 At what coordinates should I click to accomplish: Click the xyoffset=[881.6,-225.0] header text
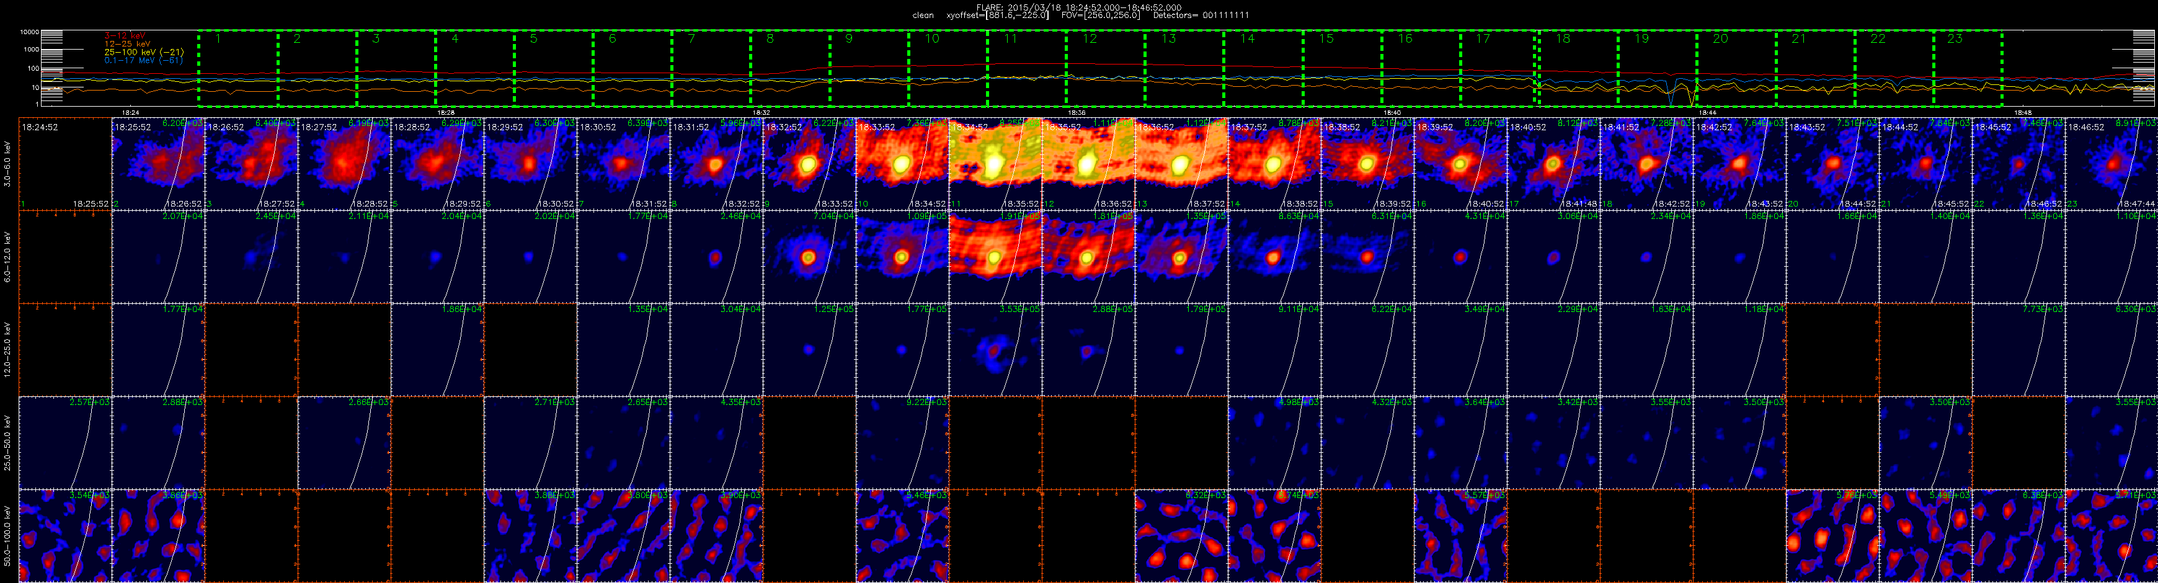997,15
